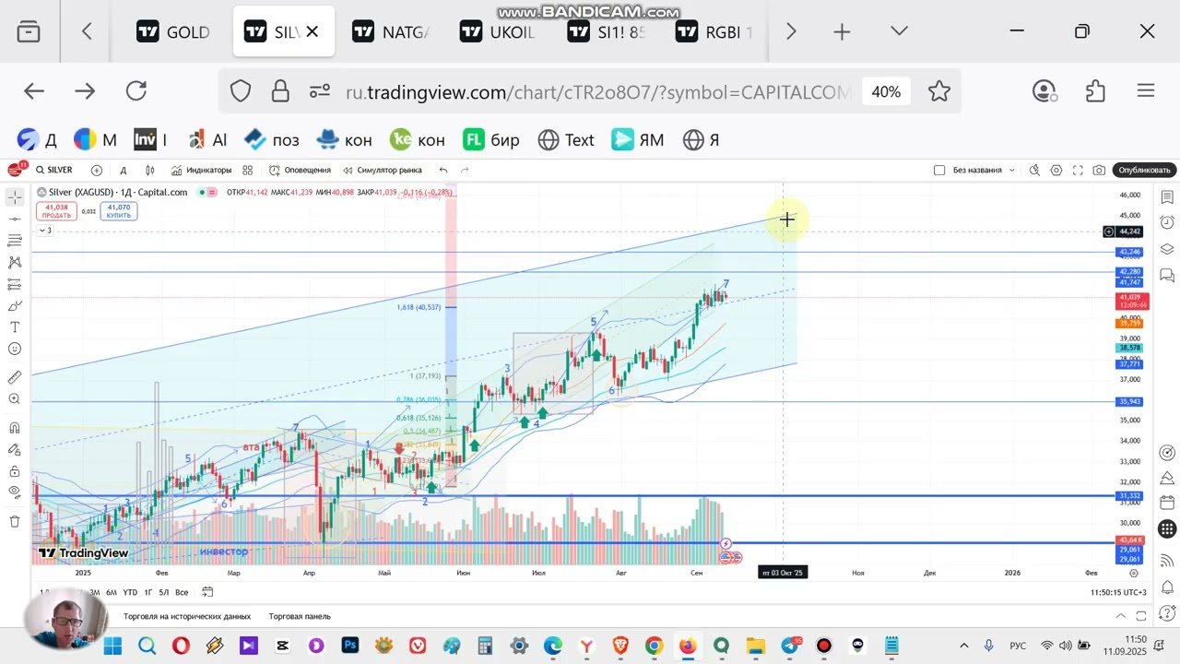Open Telegram from taskbar
This screenshot has height=664, width=1180.
[x=790, y=646]
